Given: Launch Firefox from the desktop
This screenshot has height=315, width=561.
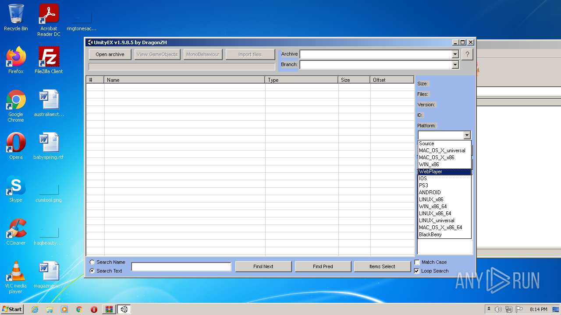Looking at the screenshot, I should pyautogui.click(x=16, y=60).
